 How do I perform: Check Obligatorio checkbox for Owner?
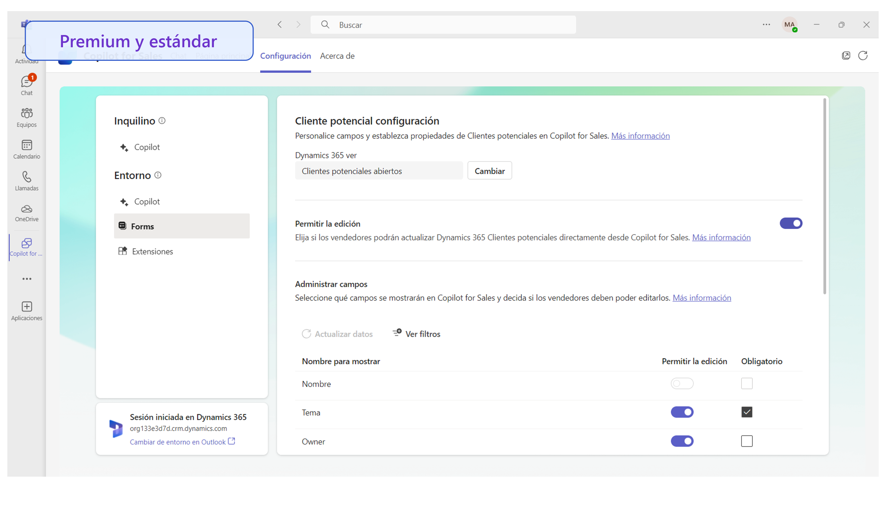[746, 441]
